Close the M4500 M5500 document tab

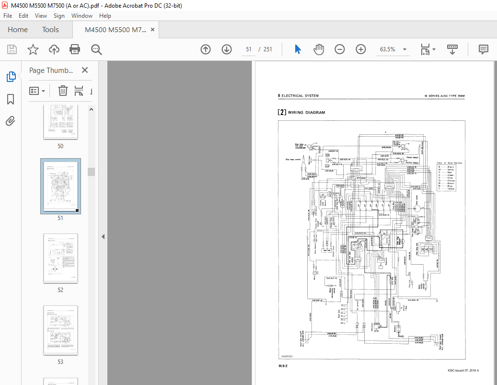(x=152, y=30)
